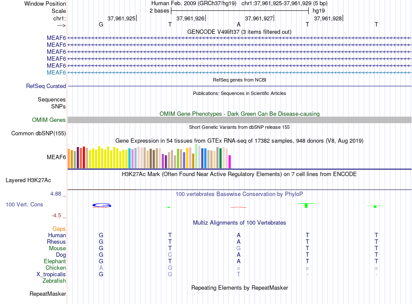
Task: Open the H3K27Ac Mark ENCODE track title
Action: point(239,174)
